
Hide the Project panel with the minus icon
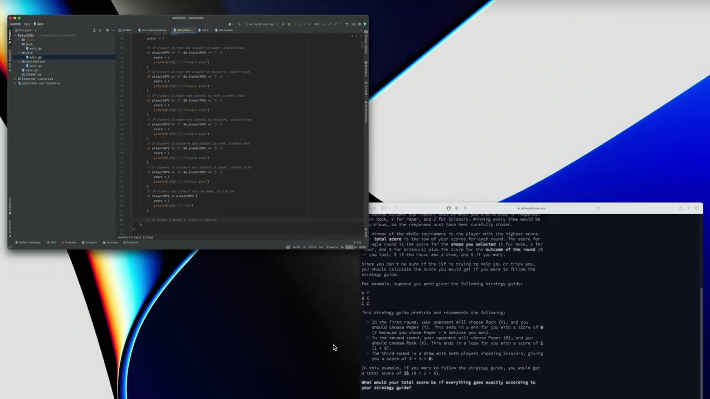click(113, 30)
